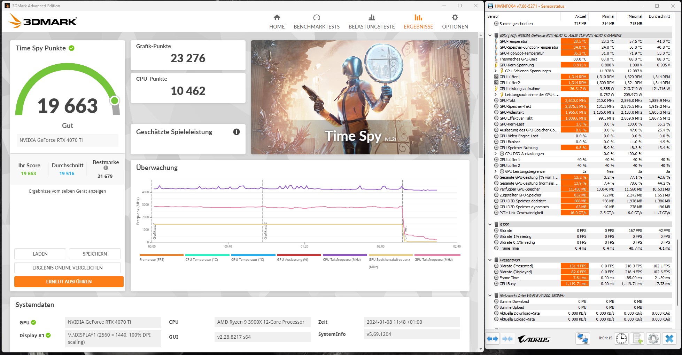The image size is (682, 355).
Task: Toggle the Framerate (FPS) legend entry
Action: coord(161,258)
